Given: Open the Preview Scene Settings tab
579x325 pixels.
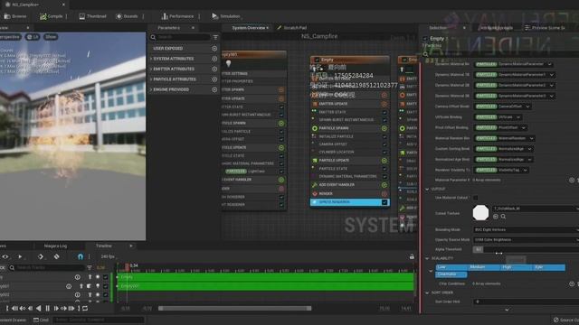Looking at the screenshot, I should [545, 28].
